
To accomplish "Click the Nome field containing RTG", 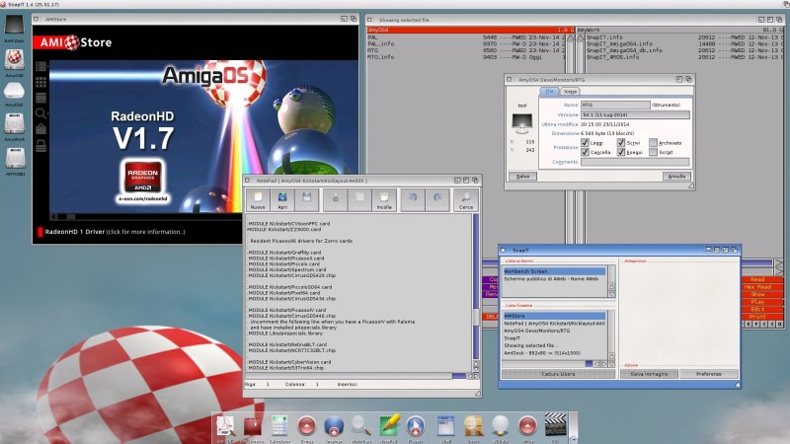I will [x=615, y=105].
